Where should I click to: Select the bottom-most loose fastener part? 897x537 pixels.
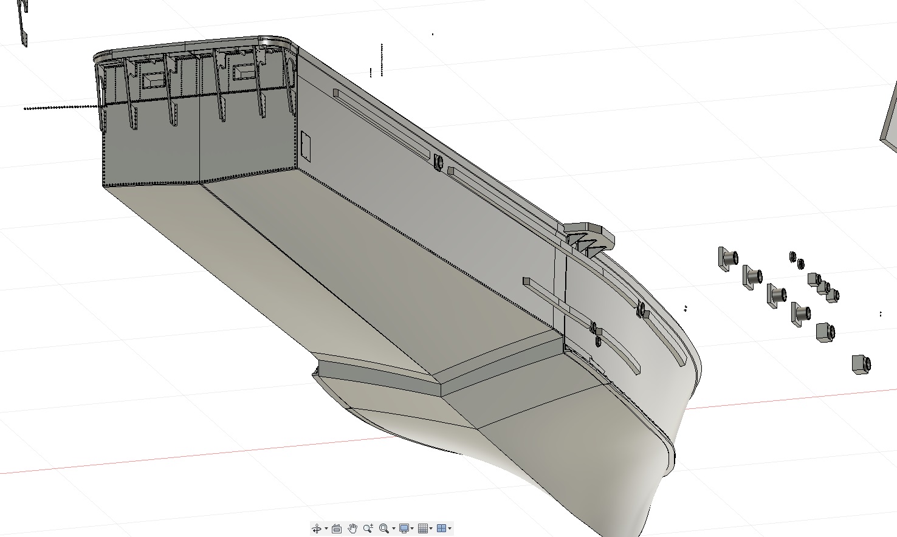tap(861, 364)
